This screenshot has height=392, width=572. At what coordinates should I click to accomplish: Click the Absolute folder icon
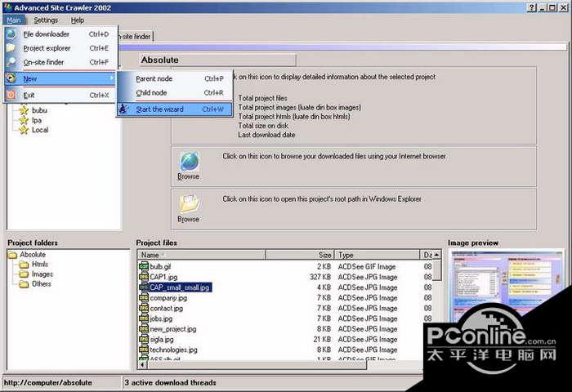12,255
